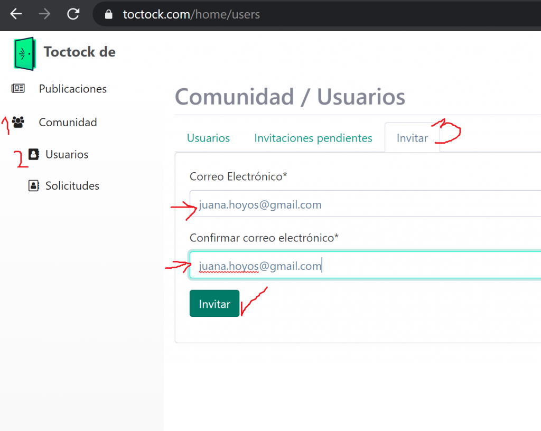This screenshot has width=541, height=431.
Task: Click the Publicaciones newspaper icon
Action: point(18,89)
